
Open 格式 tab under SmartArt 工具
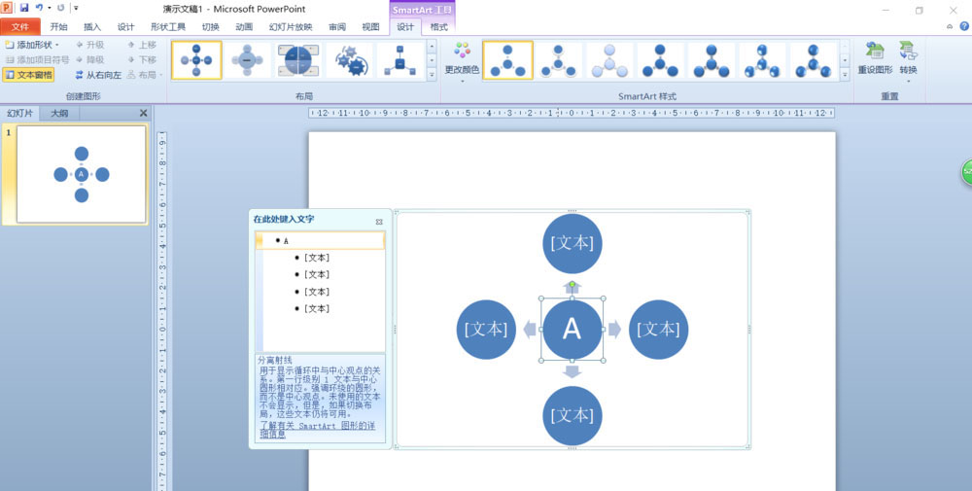tap(439, 26)
